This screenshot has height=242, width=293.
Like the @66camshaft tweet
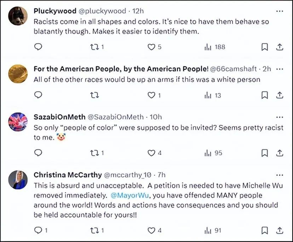(x=152, y=95)
